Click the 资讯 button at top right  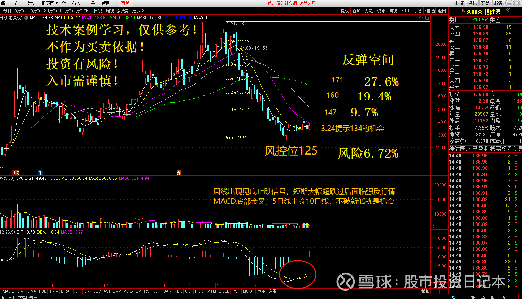pyautogui.click(x=473, y=3)
